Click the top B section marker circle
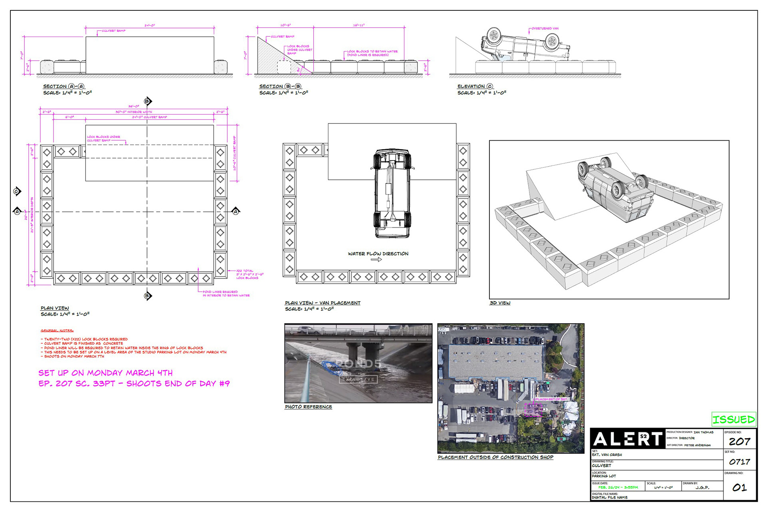Screen dimensions: 767x511 point(147,101)
